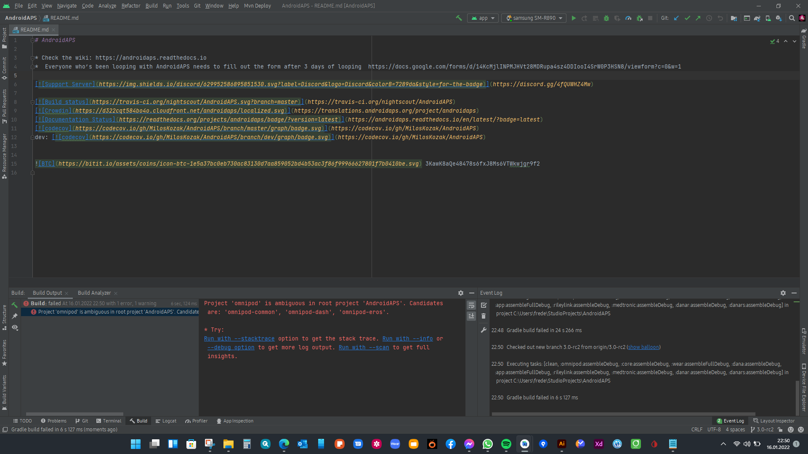The width and height of the screenshot is (808, 454).
Task: Pin the Build Output panel
Action: point(15,316)
